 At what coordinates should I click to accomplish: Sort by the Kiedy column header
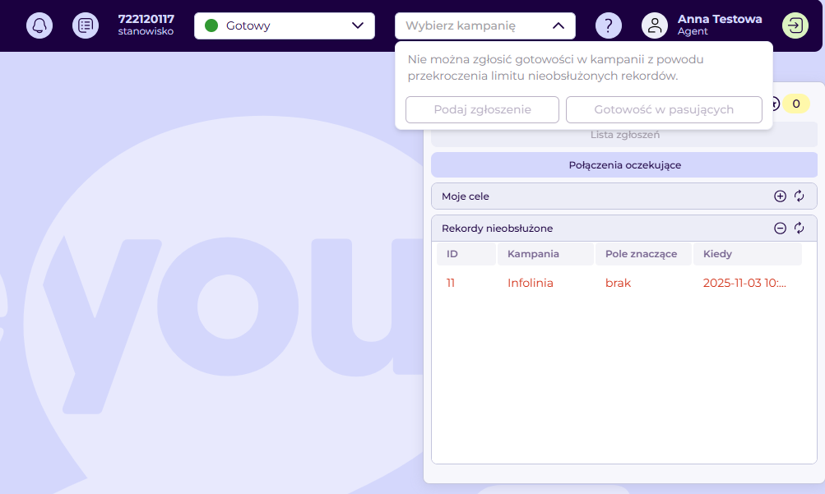coord(748,254)
